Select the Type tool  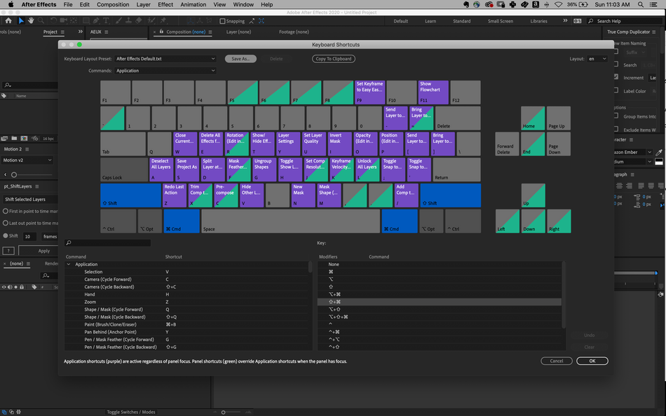click(x=106, y=21)
